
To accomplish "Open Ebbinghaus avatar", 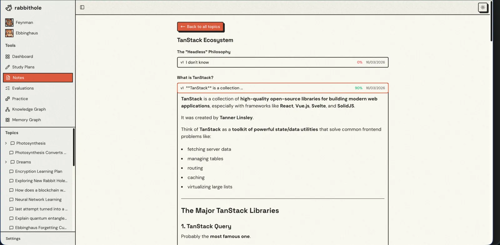I will pyautogui.click(x=9, y=33).
